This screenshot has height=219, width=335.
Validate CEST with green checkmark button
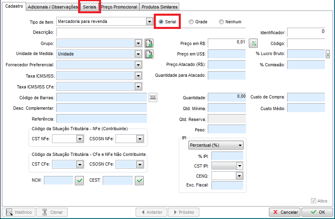click(139, 180)
